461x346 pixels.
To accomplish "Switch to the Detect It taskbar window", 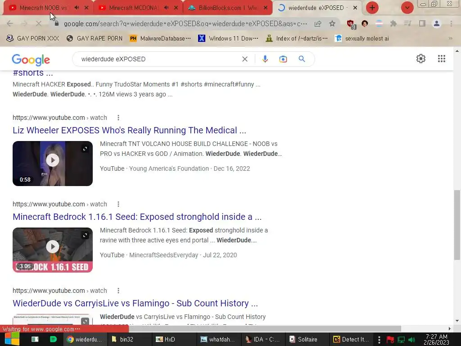I will [x=351, y=339].
